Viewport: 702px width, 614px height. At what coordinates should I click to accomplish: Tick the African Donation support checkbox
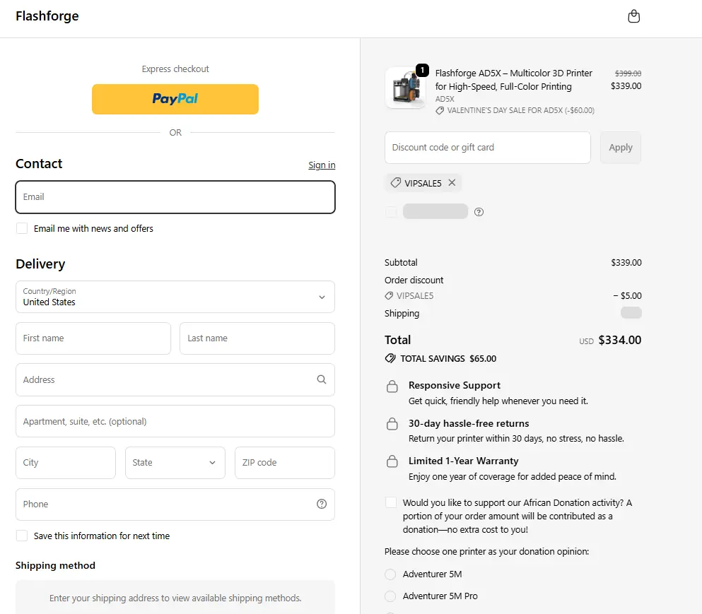pos(391,502)
